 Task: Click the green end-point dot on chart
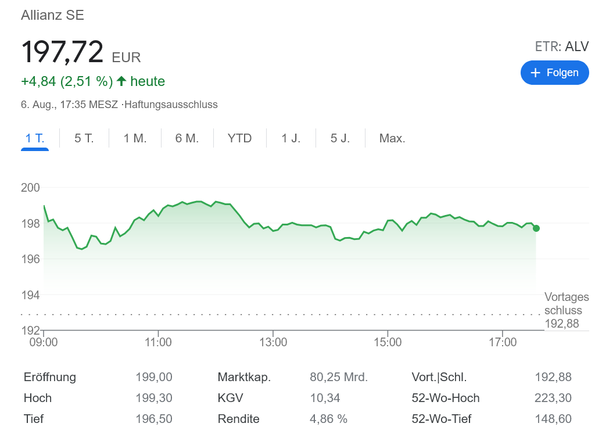(x=536, y=228)
